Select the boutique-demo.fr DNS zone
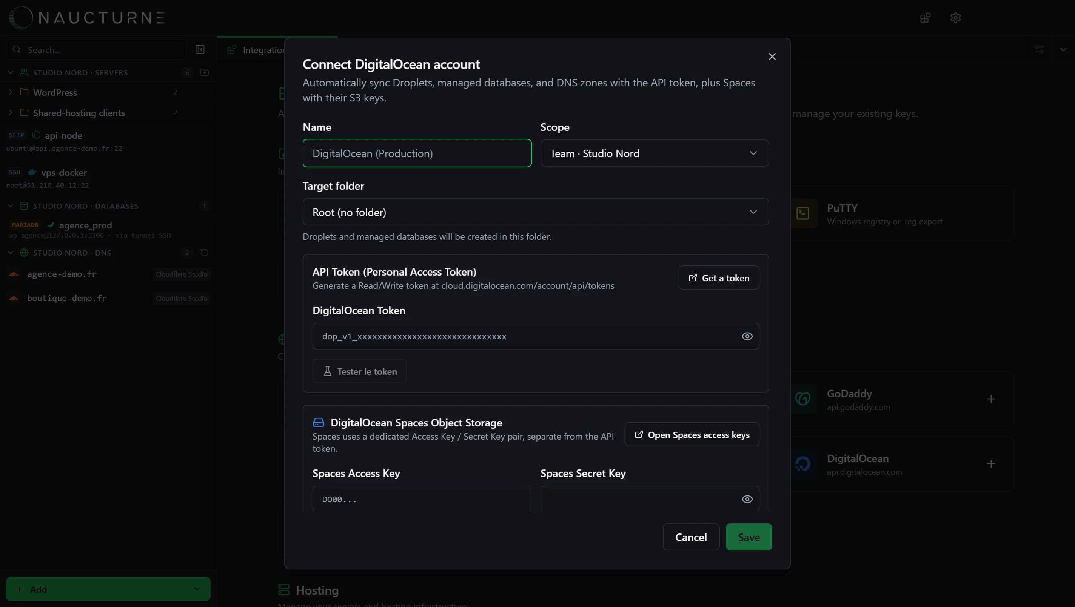This screenshot has width=1075, height=607. pyautogui.click(x=108, y=298)
